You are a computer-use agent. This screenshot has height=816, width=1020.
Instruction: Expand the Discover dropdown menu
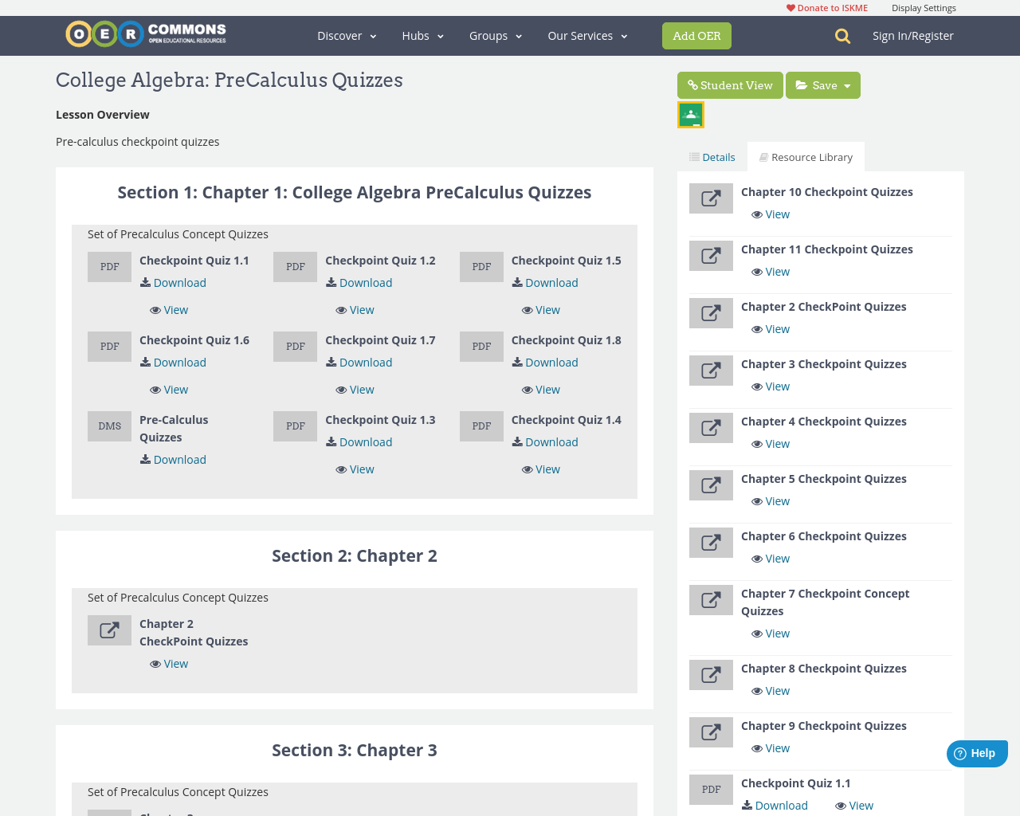click(x=346, y=35)
